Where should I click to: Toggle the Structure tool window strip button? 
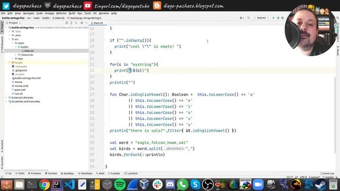[x=2, y=146]
